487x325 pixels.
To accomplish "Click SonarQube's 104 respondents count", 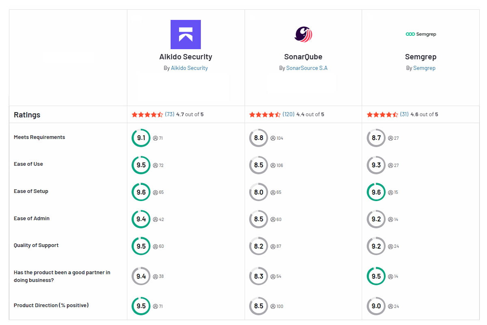I will (x=277, y=138).
